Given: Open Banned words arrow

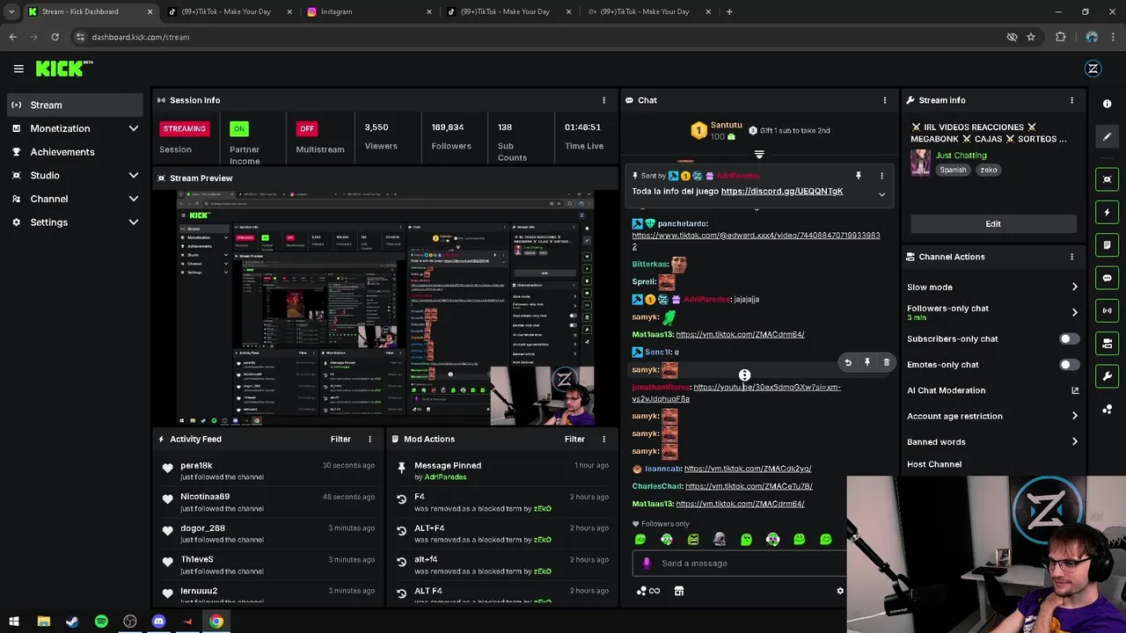Looking at the screenshot, I should (1074, 442).
